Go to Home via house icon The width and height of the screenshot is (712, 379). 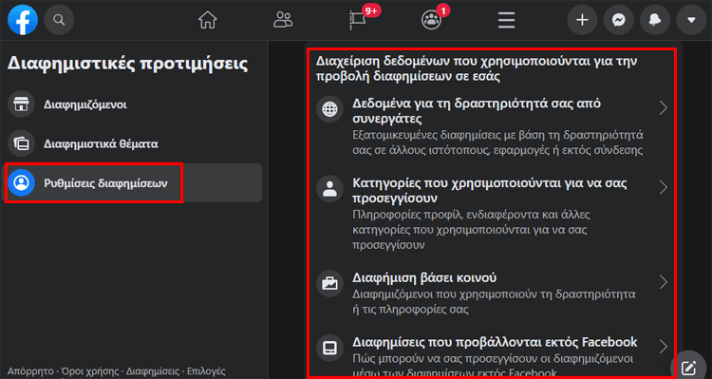coord(208,20)
